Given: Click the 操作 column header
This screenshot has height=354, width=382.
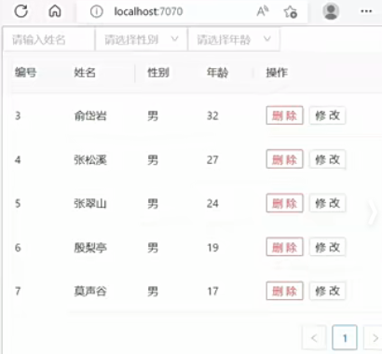Looking at the screenshot, I should 277,73.
